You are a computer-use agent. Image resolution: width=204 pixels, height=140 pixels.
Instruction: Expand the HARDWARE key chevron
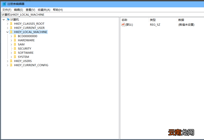[11, 40]
